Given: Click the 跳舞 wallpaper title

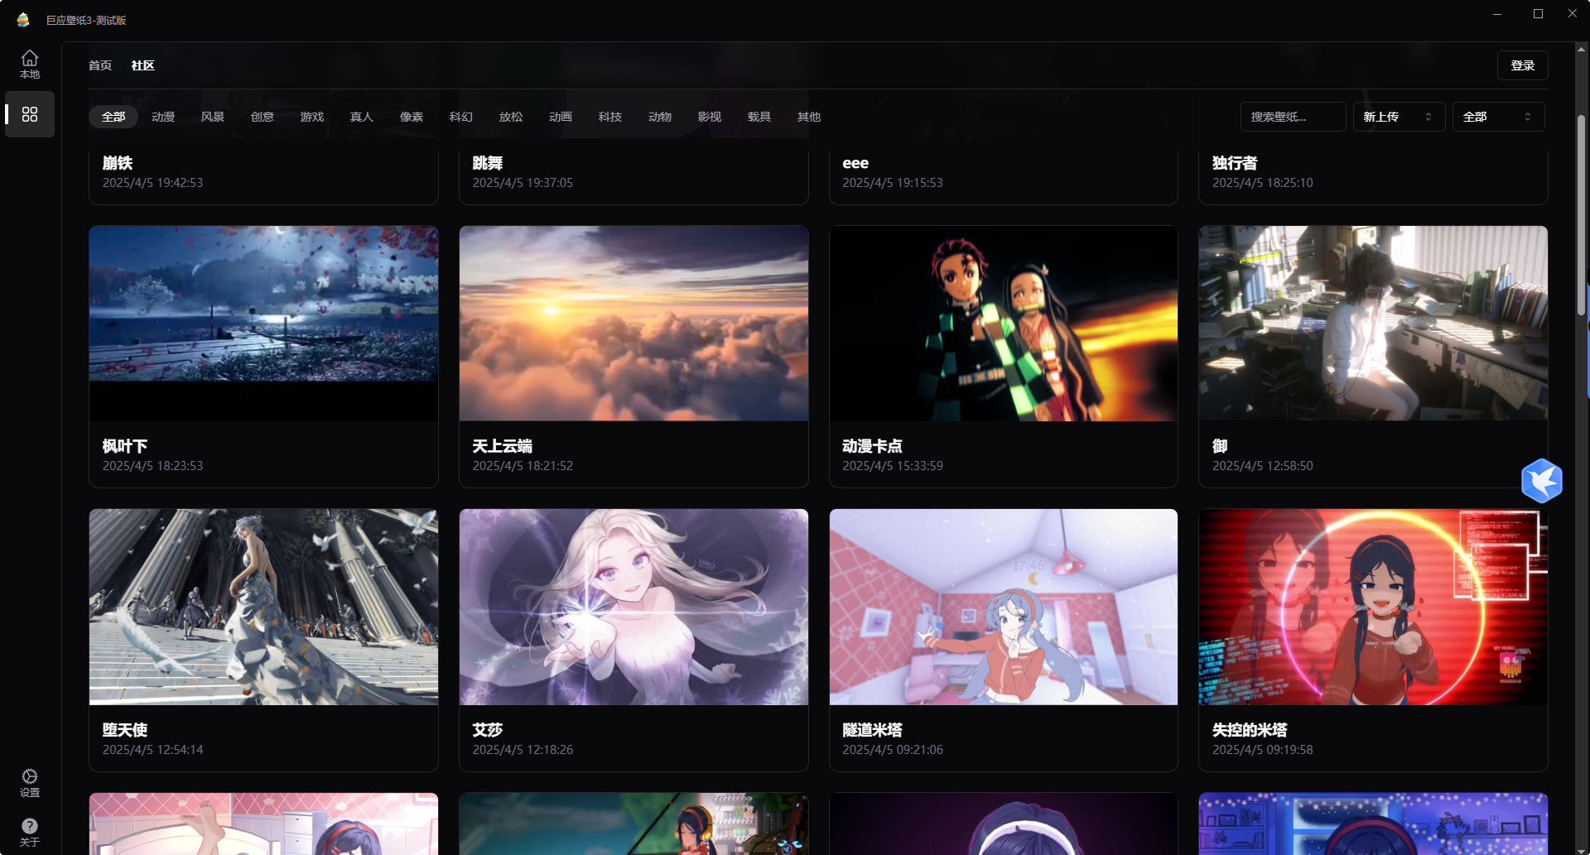Looking at the screenshot, I should tap(488, 163).
